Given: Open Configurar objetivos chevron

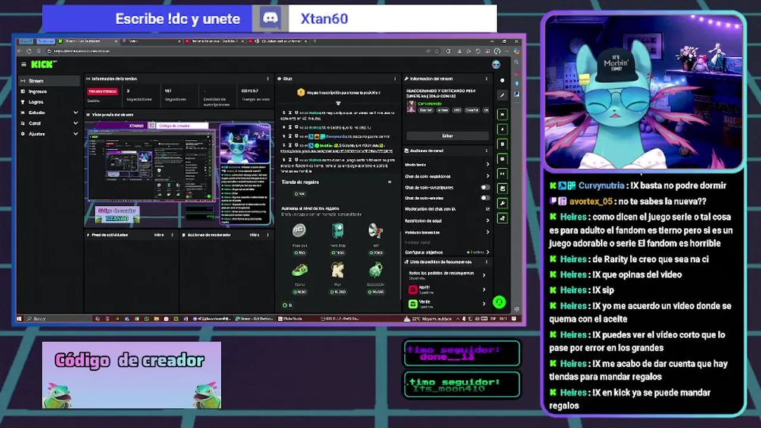Looking at the screenshot, I should coord(488,252).
